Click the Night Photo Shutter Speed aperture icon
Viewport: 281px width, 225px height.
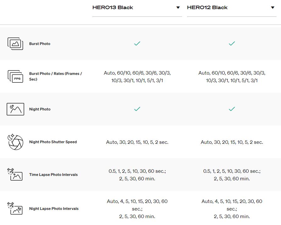click(15, 142)
